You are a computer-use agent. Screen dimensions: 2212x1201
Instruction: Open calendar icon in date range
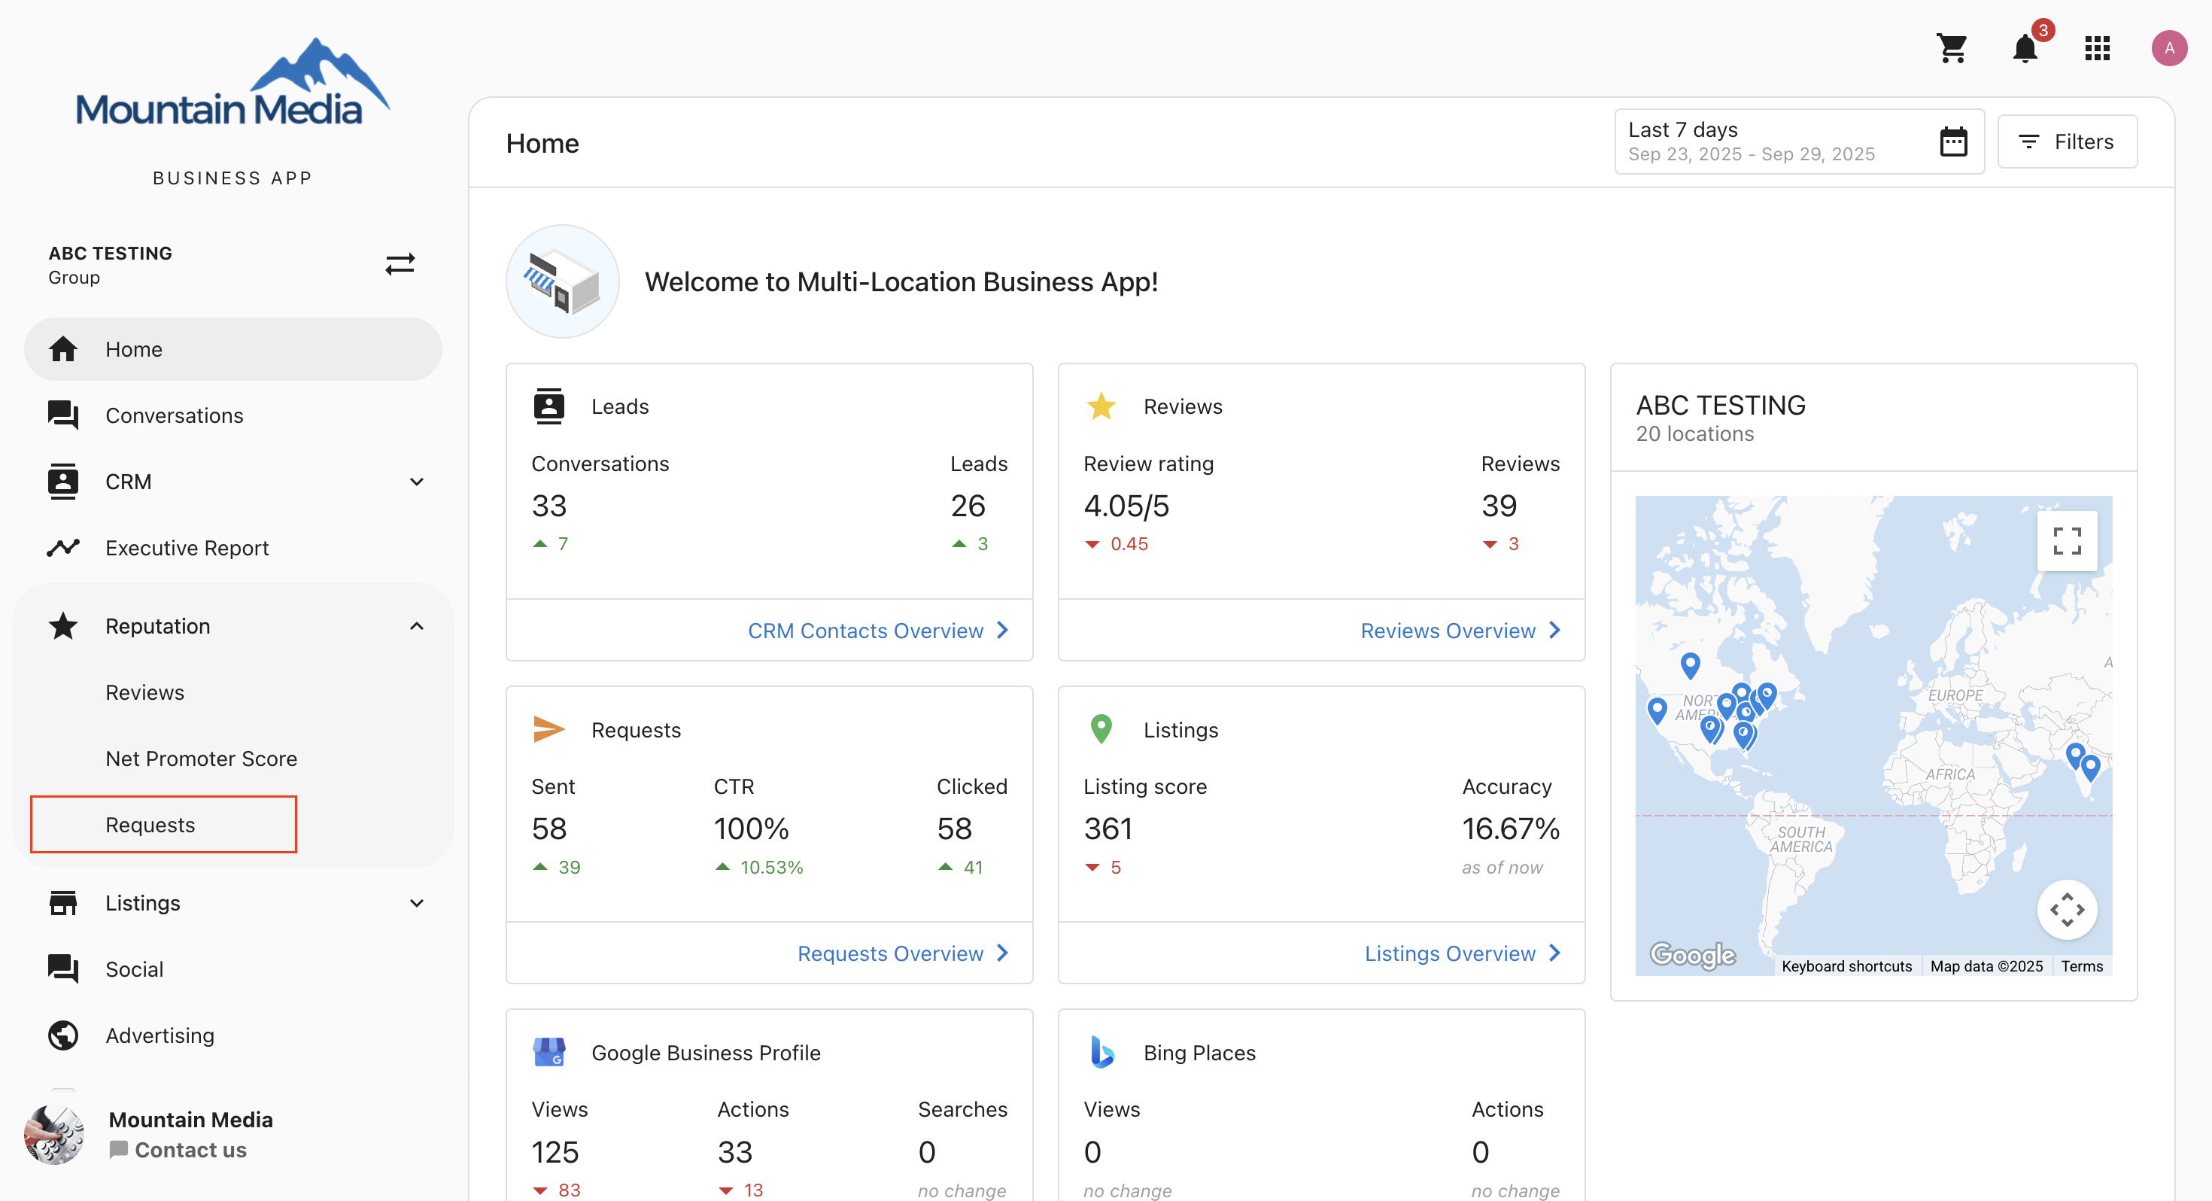[1952, 141]
